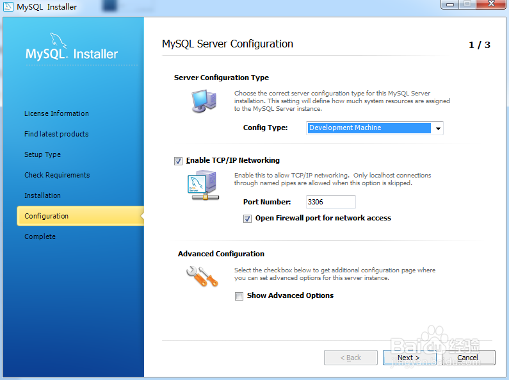
Task: Open Find latest products step
Action: click(56, 134)
